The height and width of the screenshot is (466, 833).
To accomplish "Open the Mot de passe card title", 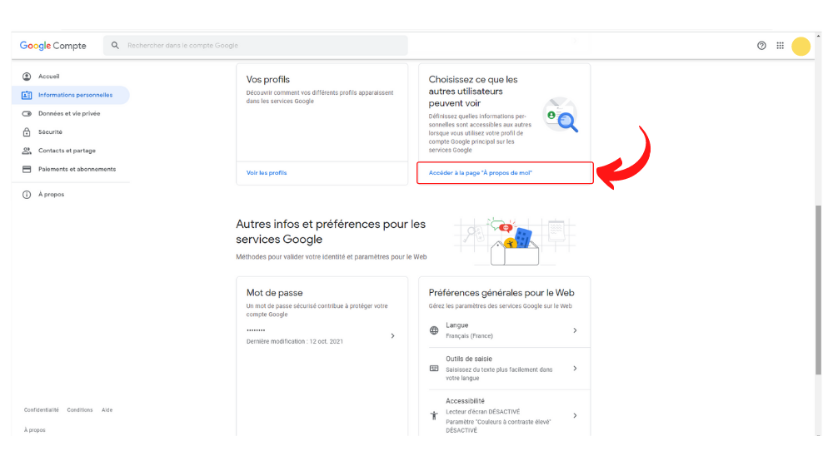I will click(x=274, y=293).
